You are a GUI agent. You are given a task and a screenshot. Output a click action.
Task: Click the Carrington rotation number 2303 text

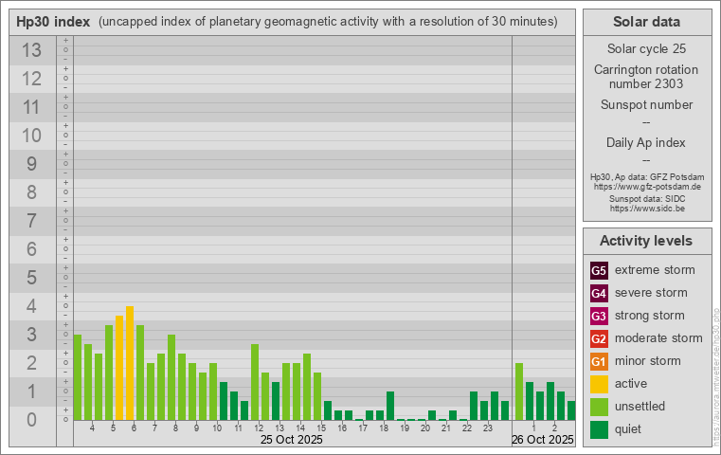[647, 77]
